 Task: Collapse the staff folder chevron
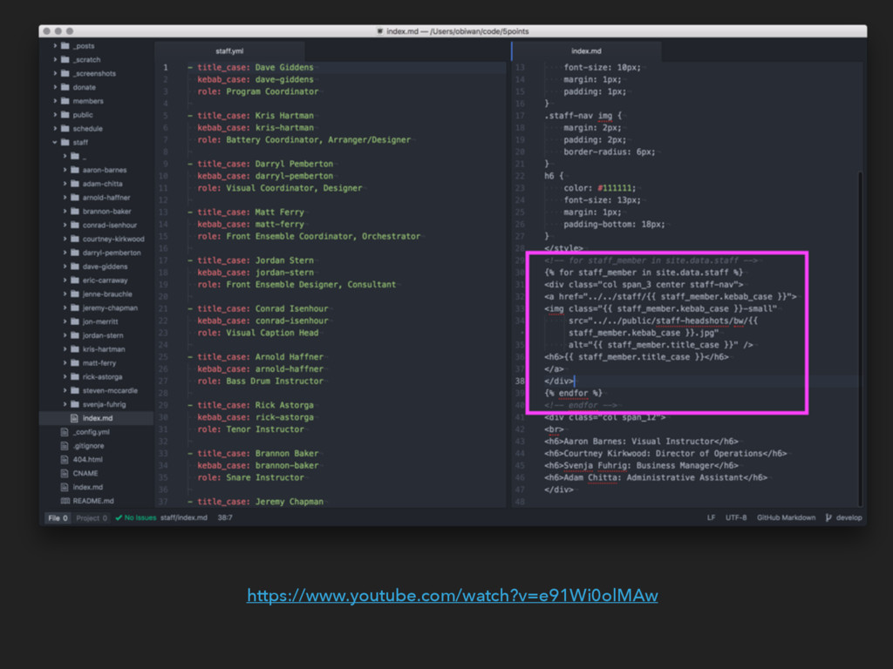pyautogui.click(x=55, y=142)
